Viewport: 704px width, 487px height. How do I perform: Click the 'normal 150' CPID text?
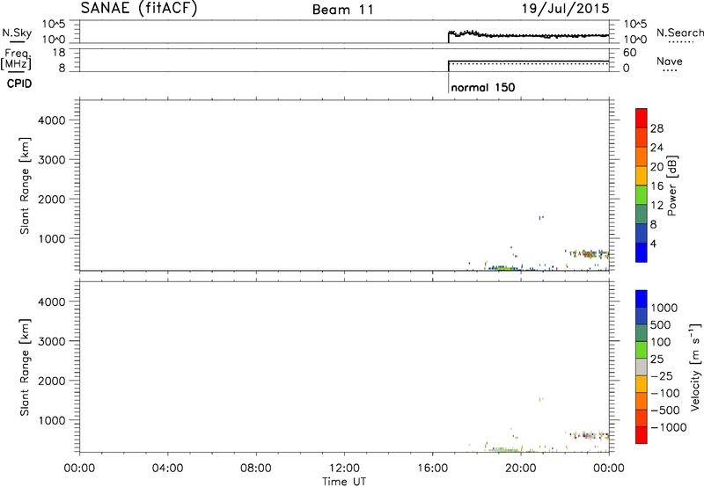(x=483, y=87)
